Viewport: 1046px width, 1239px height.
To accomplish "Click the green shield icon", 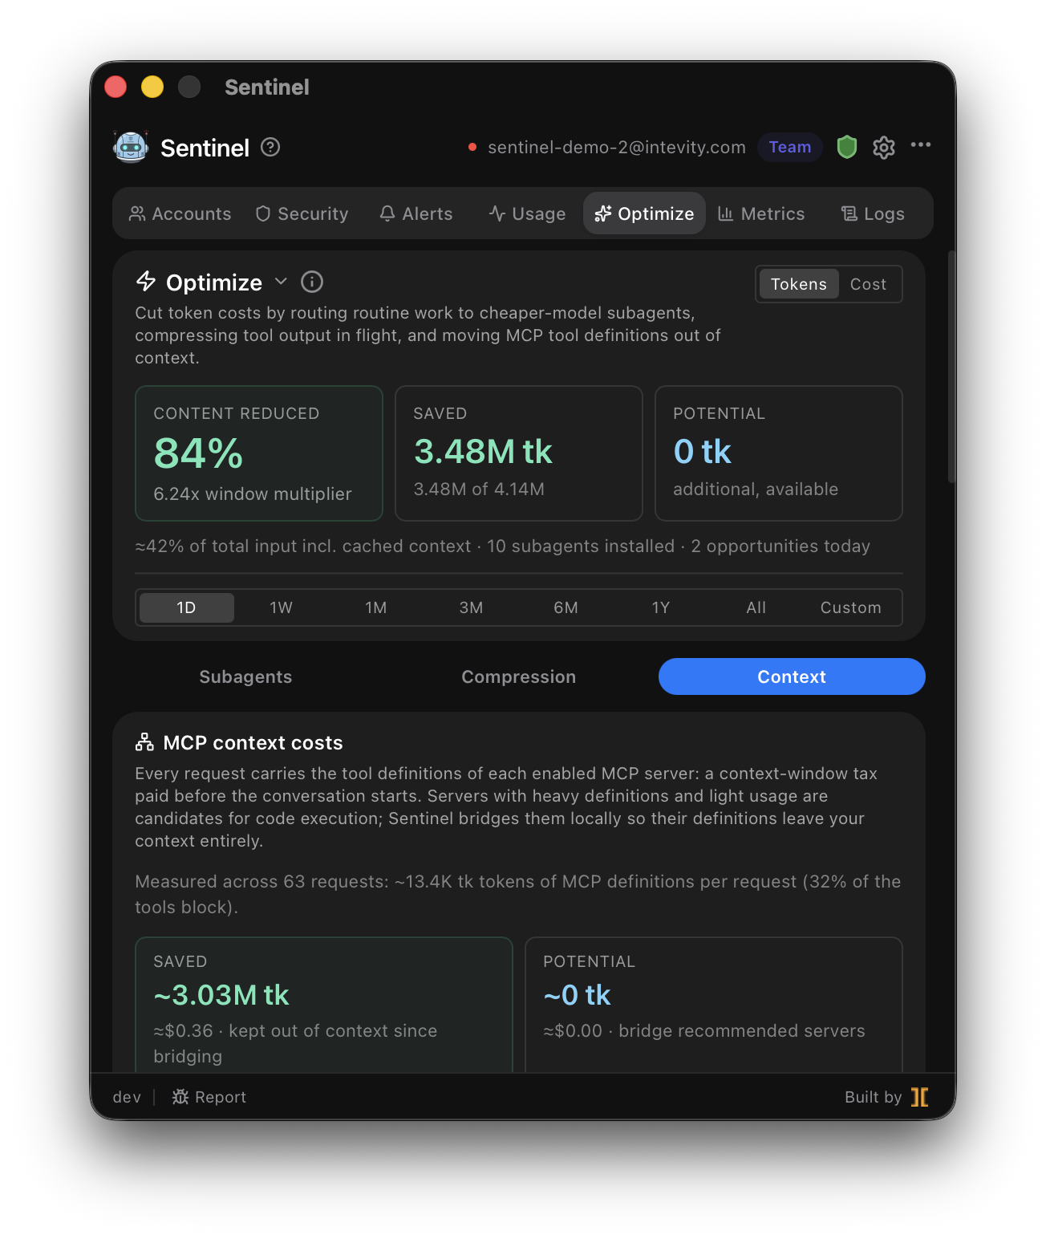I will 847,147.
